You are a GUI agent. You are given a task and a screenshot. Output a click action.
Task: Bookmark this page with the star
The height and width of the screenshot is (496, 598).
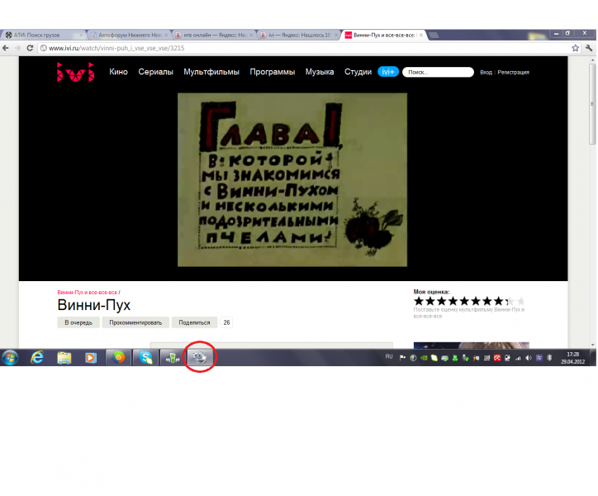point(575,48)
